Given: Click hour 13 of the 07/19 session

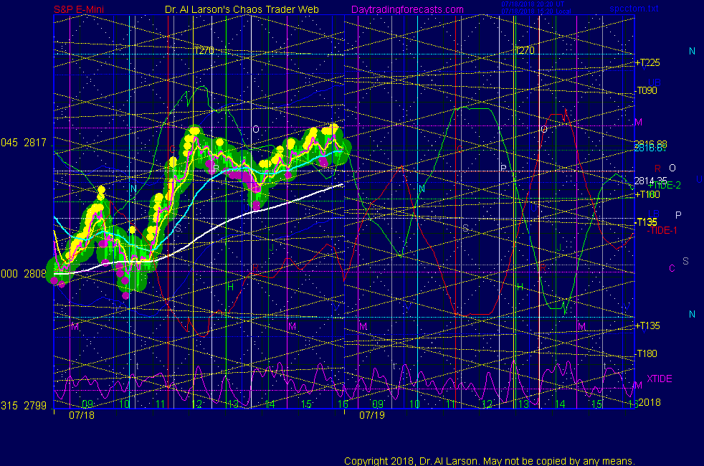Looking at the screenshot, I should 523,404.
